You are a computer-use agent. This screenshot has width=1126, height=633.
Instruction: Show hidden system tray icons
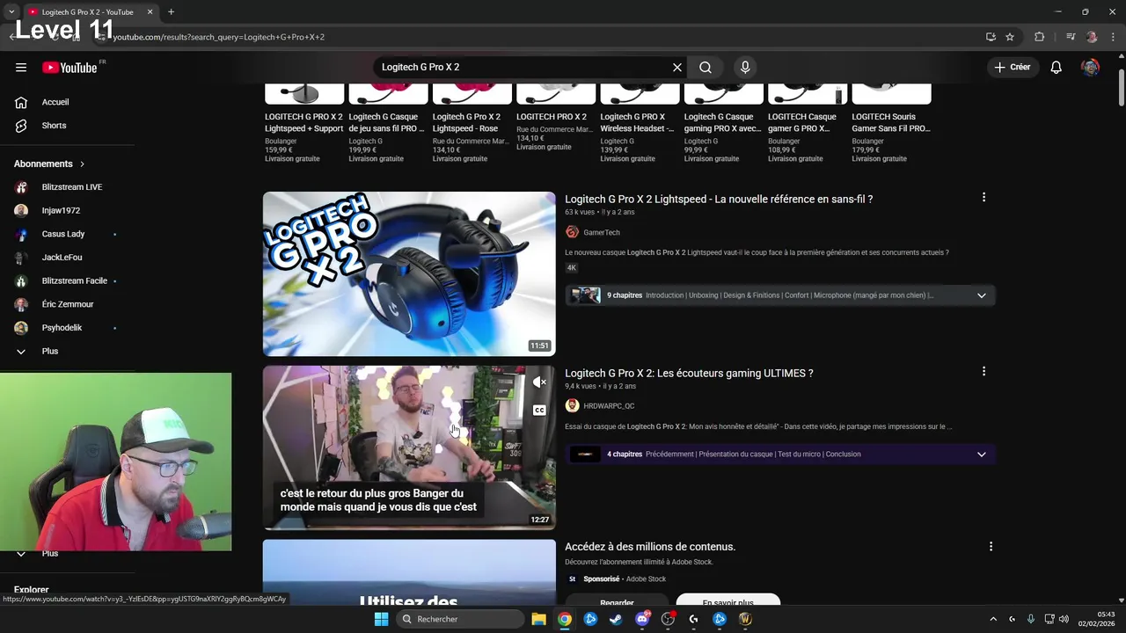tap(993, 619)
